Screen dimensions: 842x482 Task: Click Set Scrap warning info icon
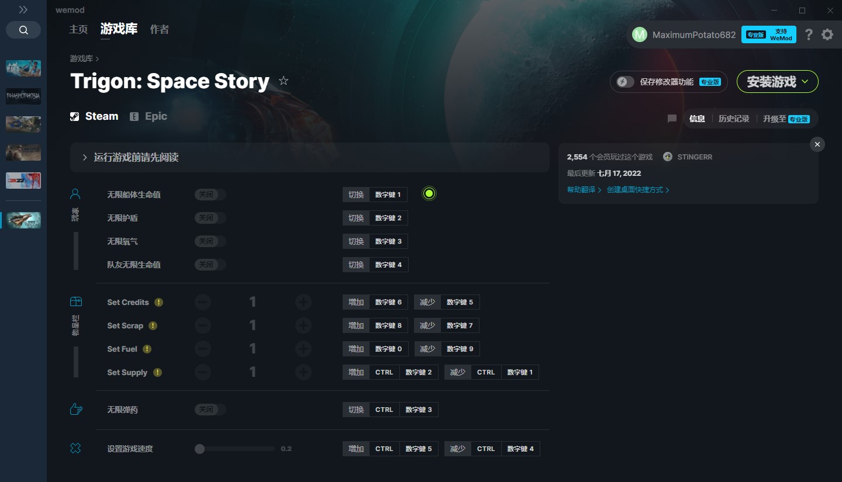[153, 325]
